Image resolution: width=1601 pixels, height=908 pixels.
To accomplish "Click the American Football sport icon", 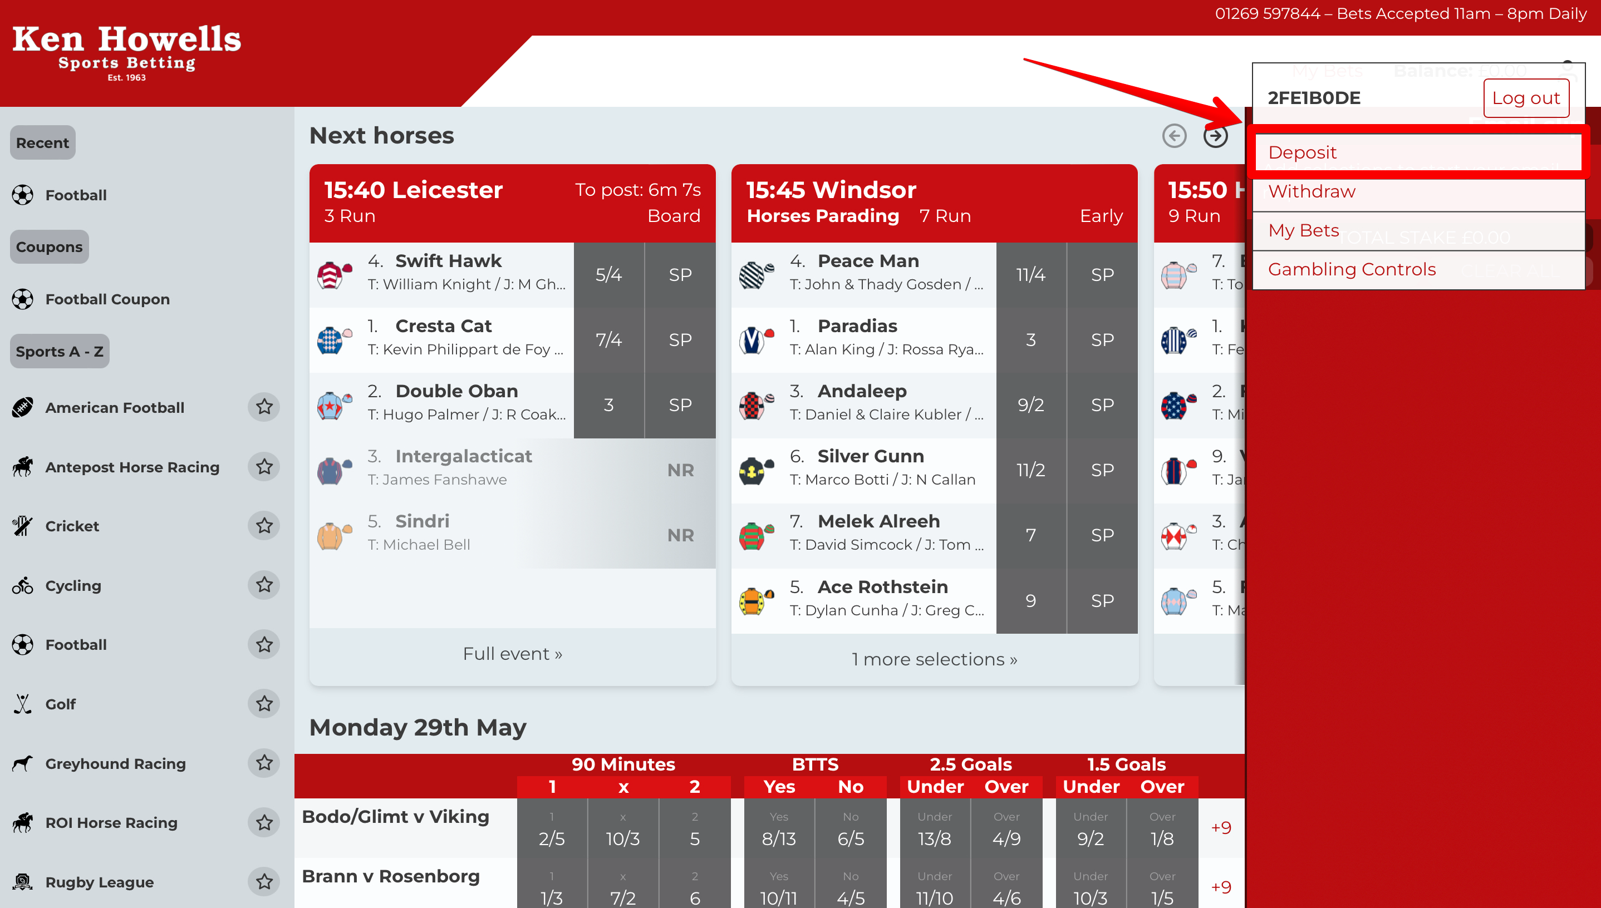I will [x=23, y=407].
